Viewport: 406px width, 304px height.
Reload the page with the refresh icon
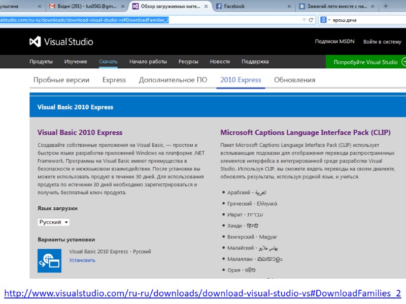click(x=311, y=20)
